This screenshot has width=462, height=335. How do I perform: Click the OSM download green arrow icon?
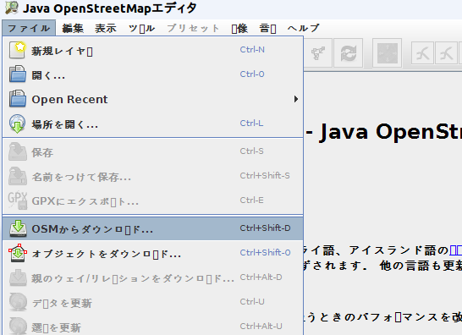pyautogui.click(x=18, y=228)
